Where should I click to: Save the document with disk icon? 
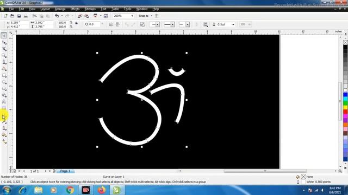click(x=19, y=16)
